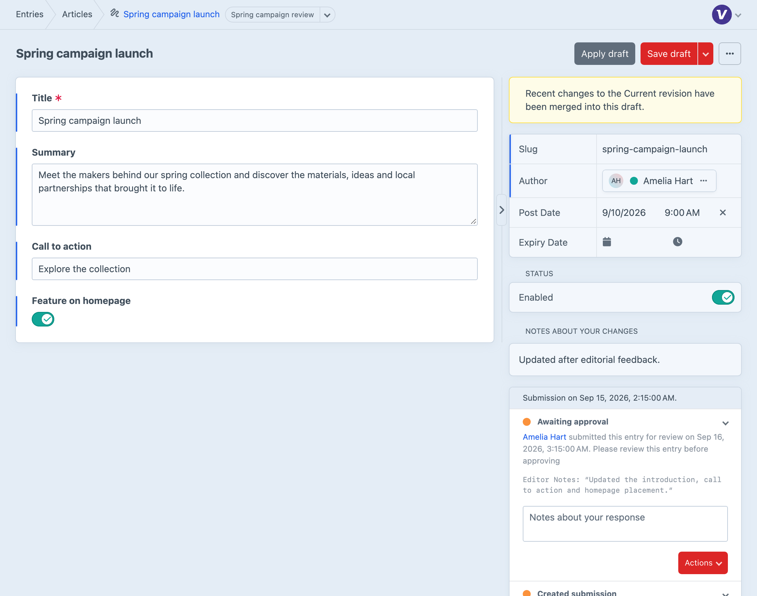This screenshot has width=757, height=596.
Task: Open the user account avatar menu
Action: tap(722, 15)
